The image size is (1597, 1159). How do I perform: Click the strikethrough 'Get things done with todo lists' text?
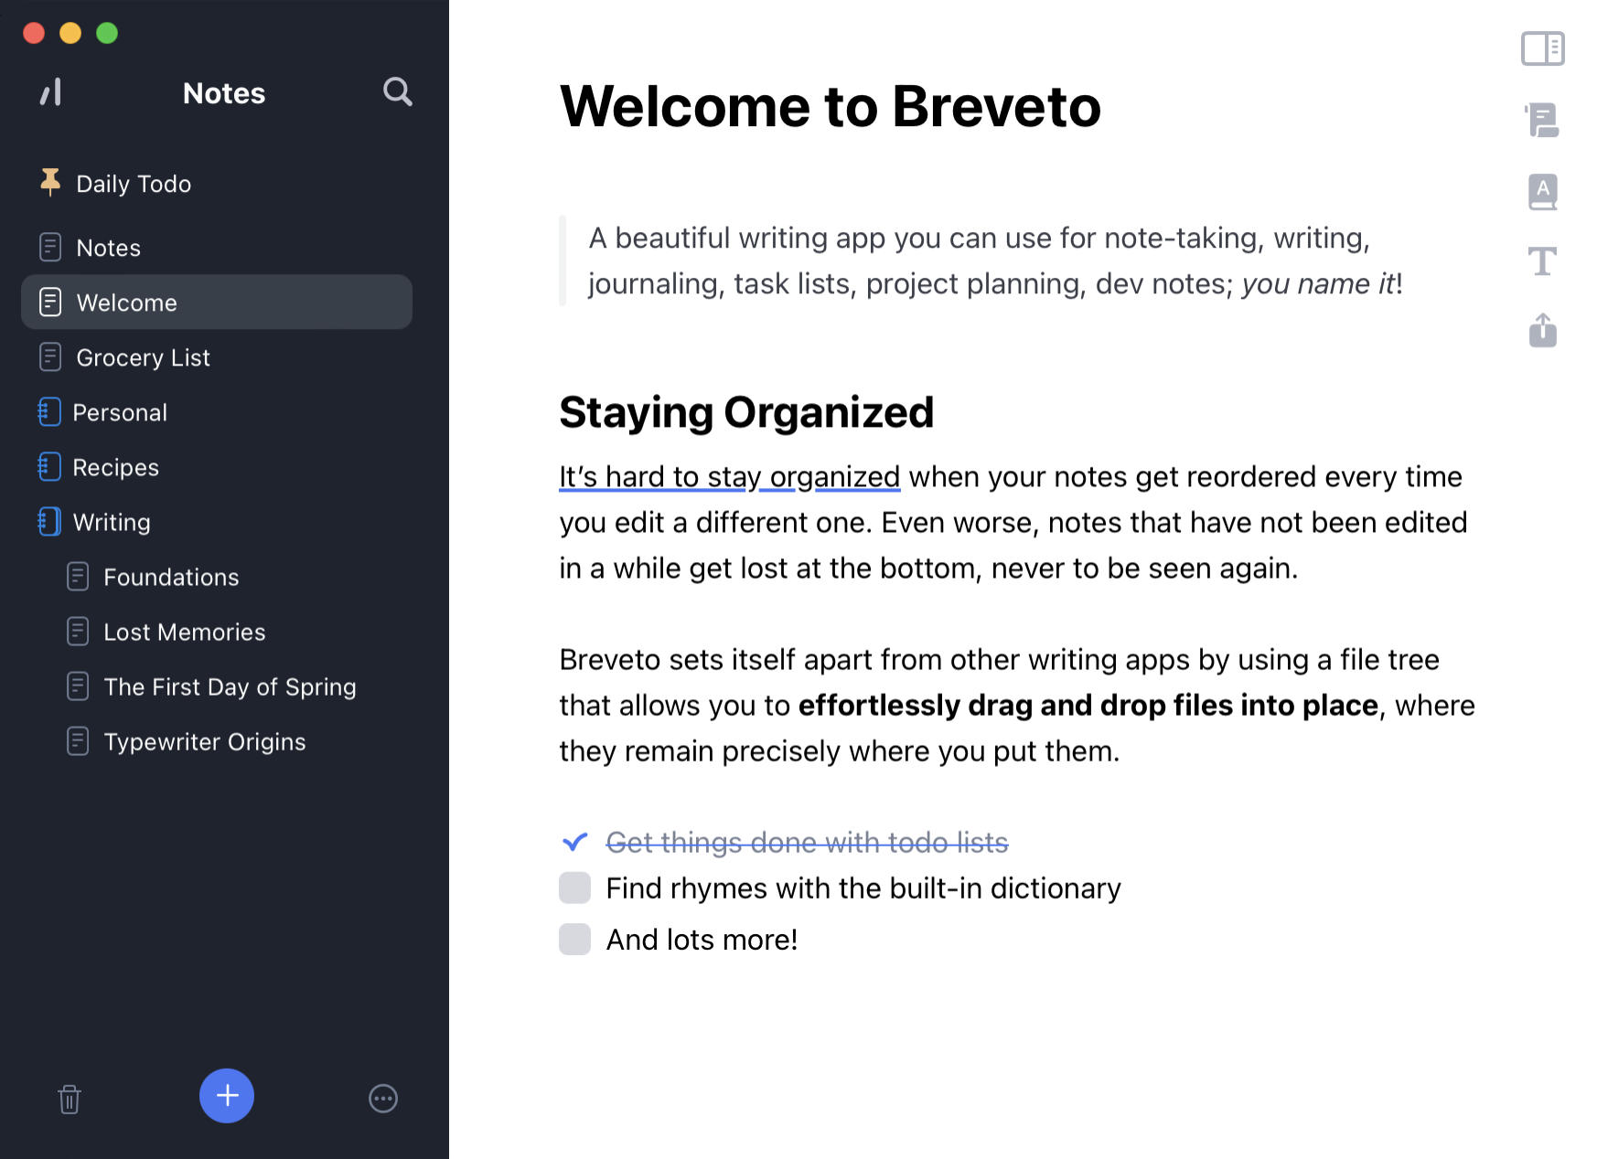point(807,842)
